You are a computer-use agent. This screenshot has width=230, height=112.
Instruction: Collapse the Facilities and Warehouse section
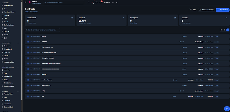pos(18,67)
